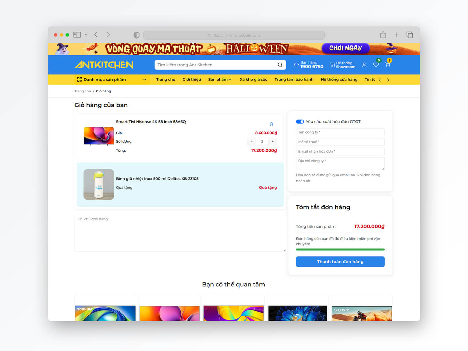The width and height of the screenshot is (468, 351).
Task: Show the tab overview icon
Action: pos(410,35)
